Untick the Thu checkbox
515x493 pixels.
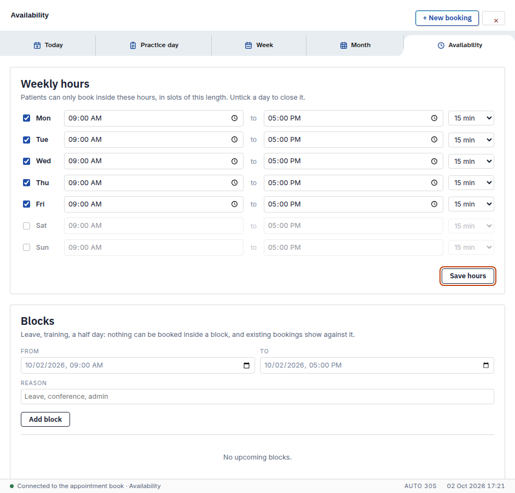coord(27,183)
